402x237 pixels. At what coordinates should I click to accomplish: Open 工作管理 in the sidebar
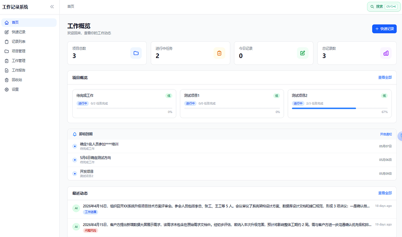click(x=29, y=61)
